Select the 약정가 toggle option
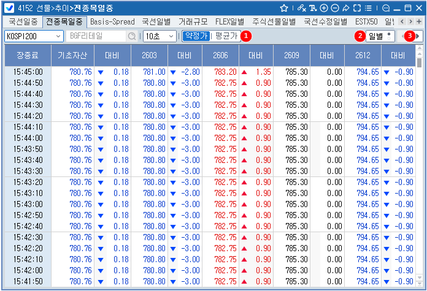Viewport: 427px width, 291px height. [x=196, y=36]
